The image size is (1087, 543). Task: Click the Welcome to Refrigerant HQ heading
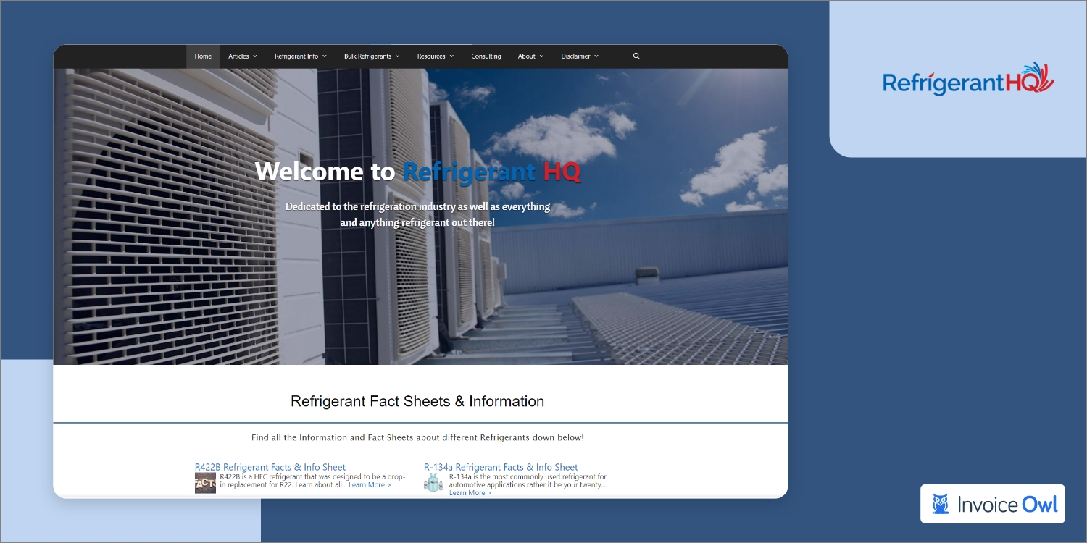pos(417,172)
